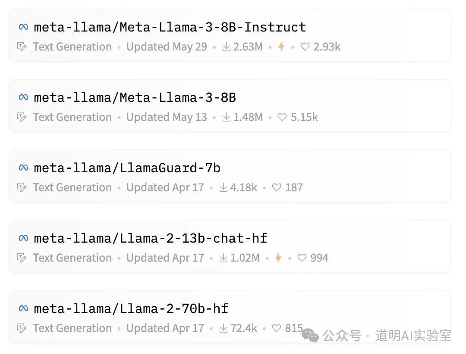This screenshot has width=466, height=354.
Task: Click the lightning bolt icon on Meta-Llama-3-8B-Instruct
Action: [281, 47]
